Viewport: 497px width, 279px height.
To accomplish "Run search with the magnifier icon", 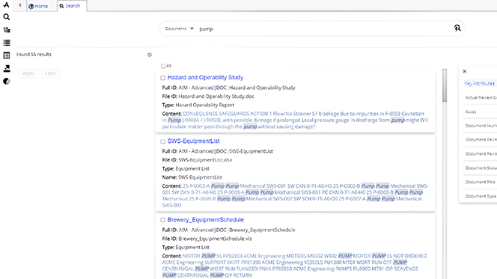I will (x=457, y=28).
